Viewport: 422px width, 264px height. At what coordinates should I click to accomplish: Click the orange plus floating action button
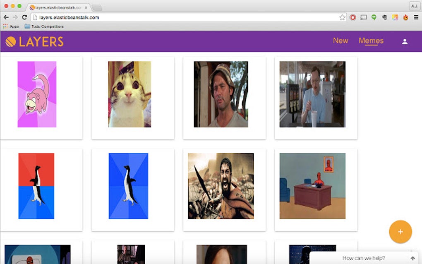click(x=400, y=232)
